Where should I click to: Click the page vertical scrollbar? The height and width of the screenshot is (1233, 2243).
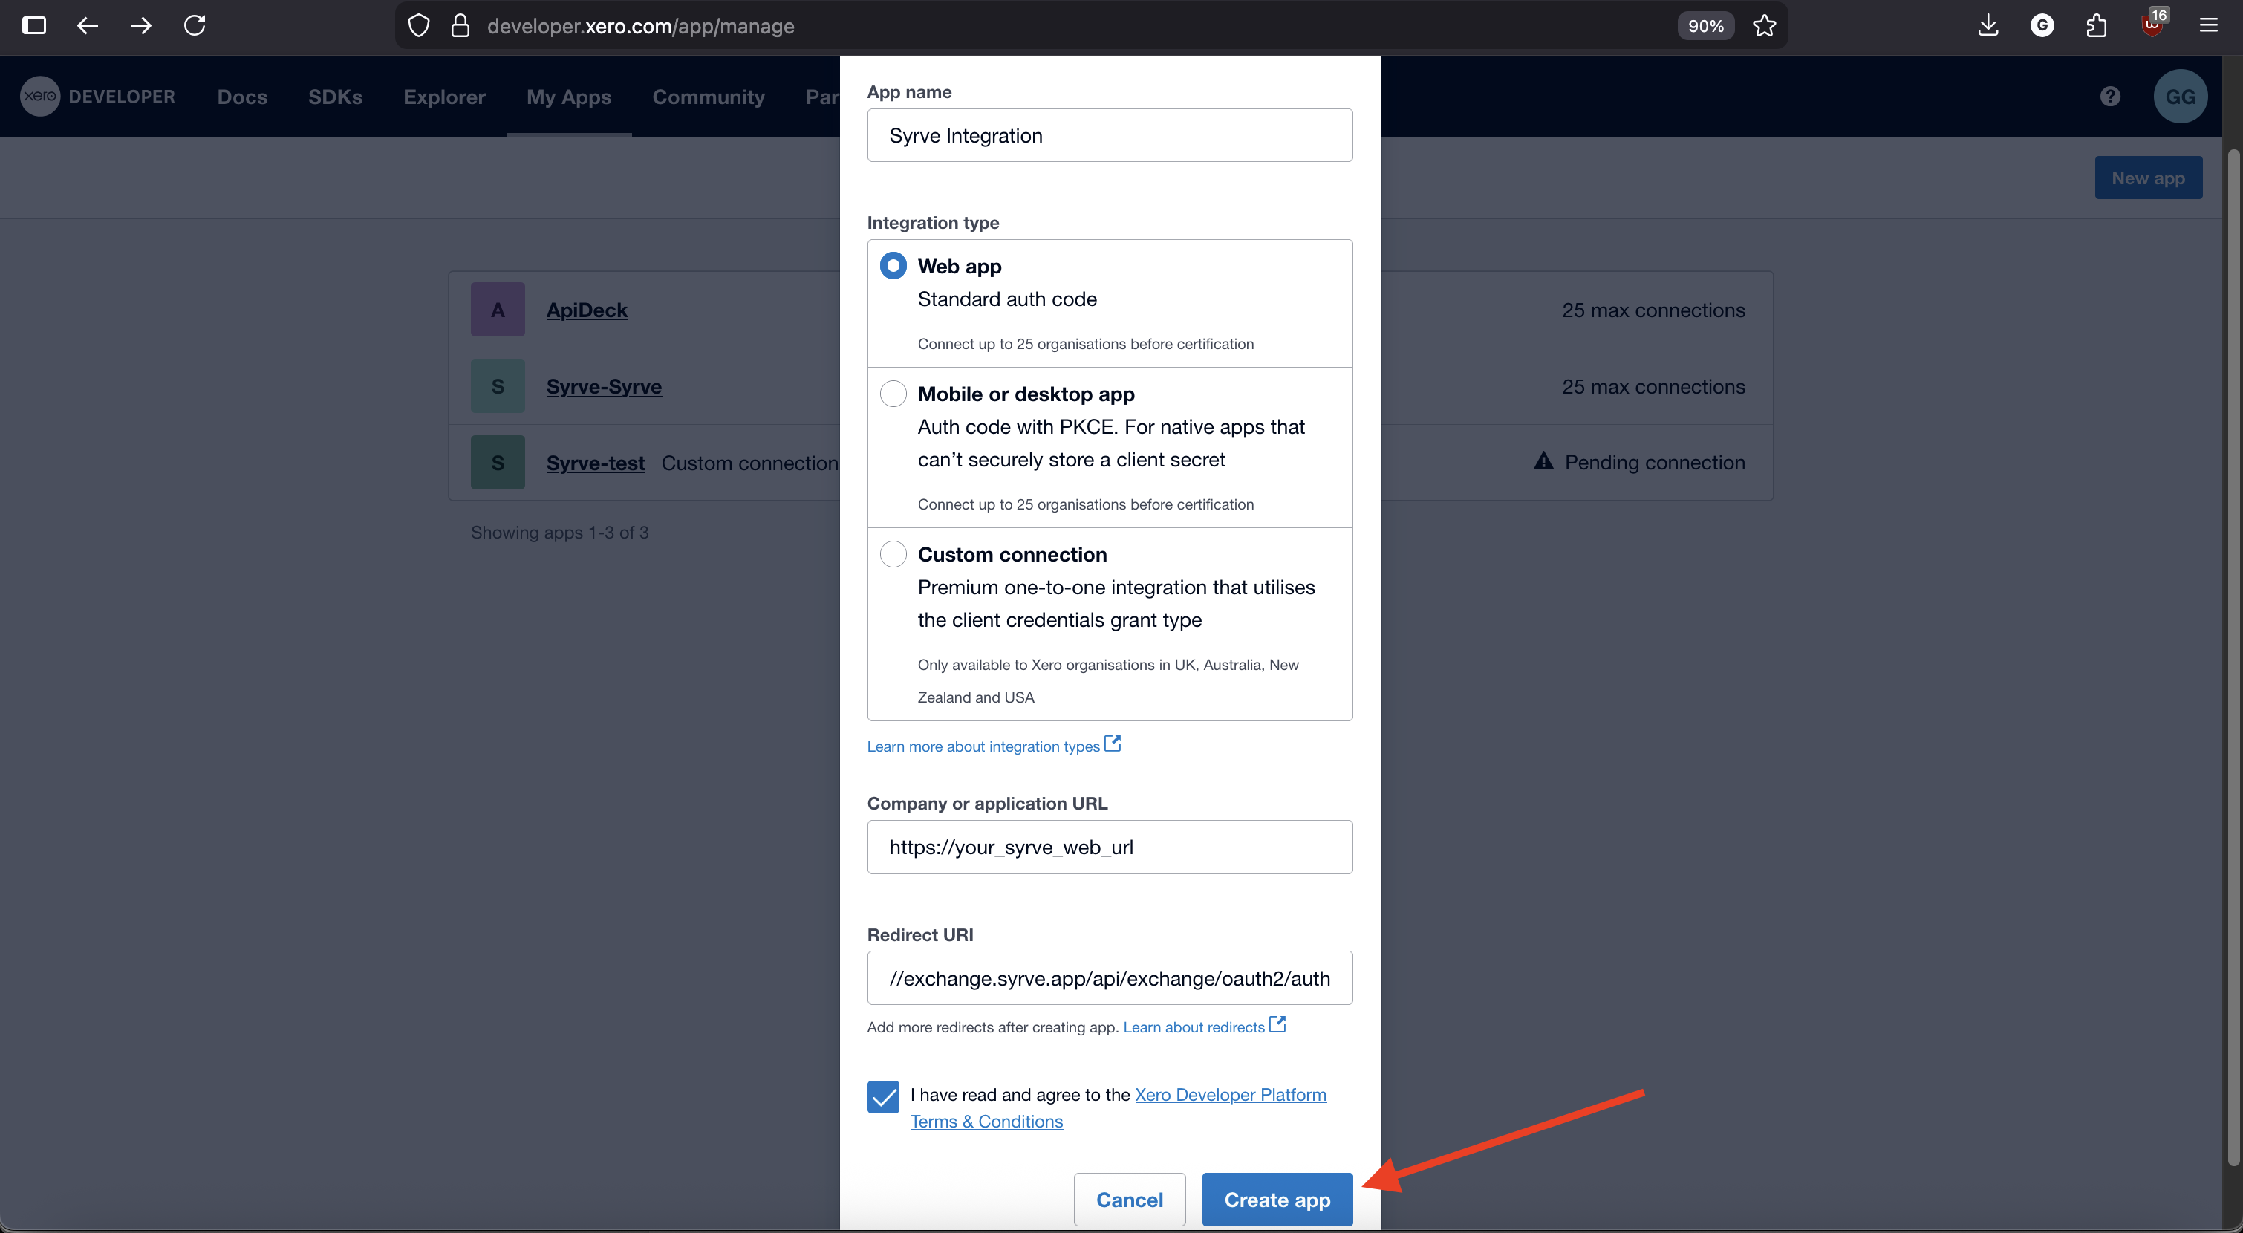click(2233, 657)
